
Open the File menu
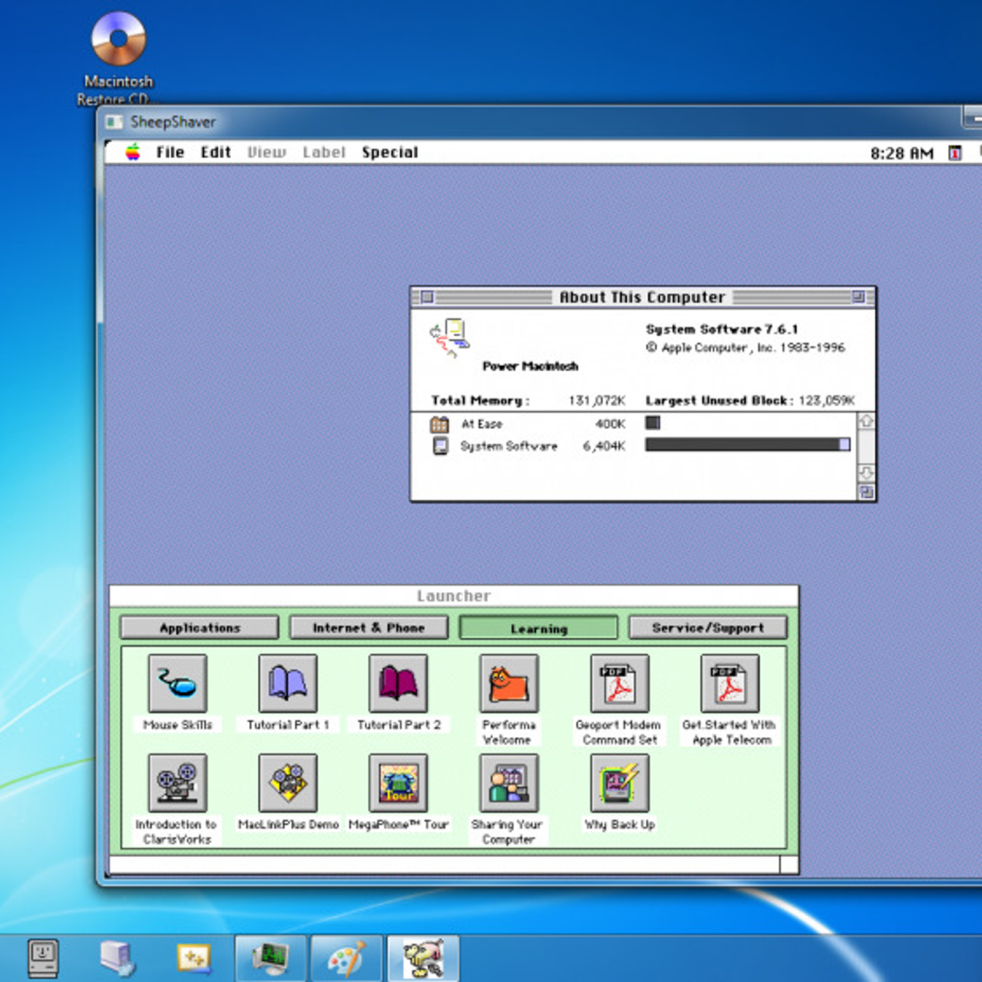pos(170,152)
